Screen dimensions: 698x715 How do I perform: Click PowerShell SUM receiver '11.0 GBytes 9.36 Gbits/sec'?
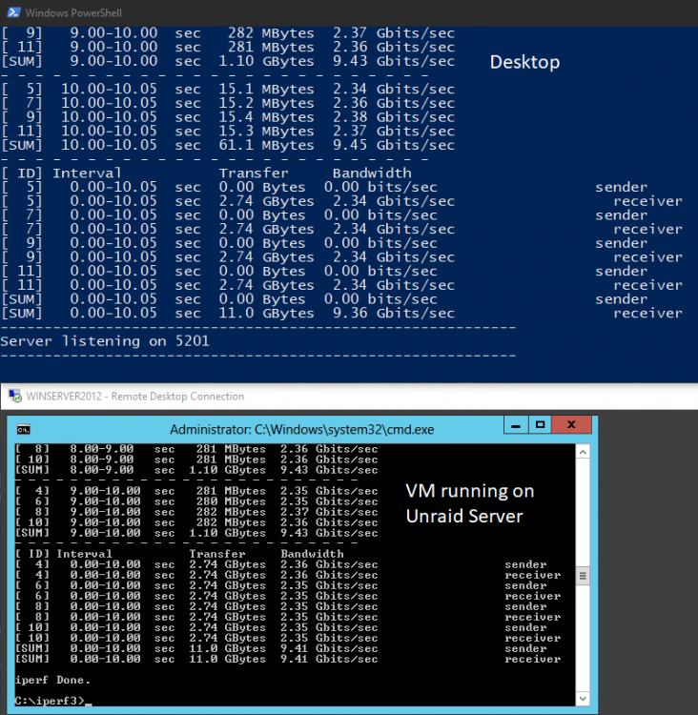[342, 314]
